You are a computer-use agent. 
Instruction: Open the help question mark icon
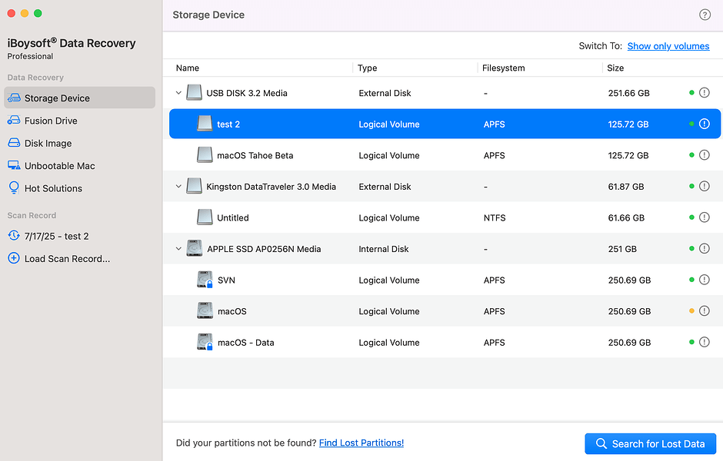coord(705,15)
